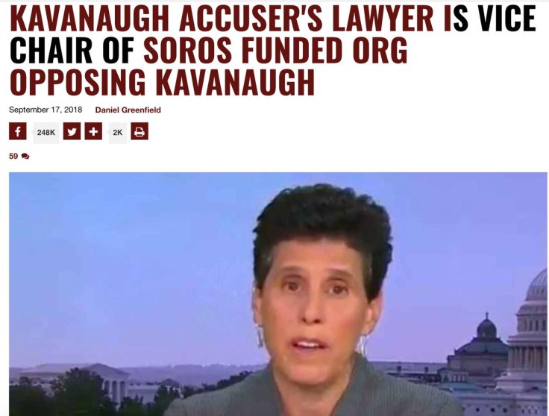Image resolution: width=549 pixels, height=416 pixels.
Task: Click the September 17, 2018 date
Action: (x=46, y=110)
